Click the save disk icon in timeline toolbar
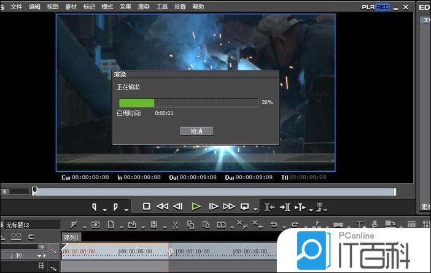 point(153,225)
